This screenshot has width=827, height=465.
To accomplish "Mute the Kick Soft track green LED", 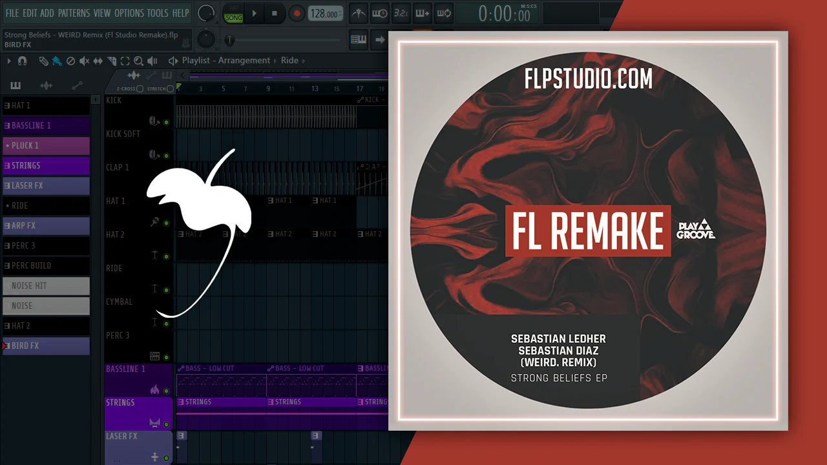I will click(x=166, y=156).
